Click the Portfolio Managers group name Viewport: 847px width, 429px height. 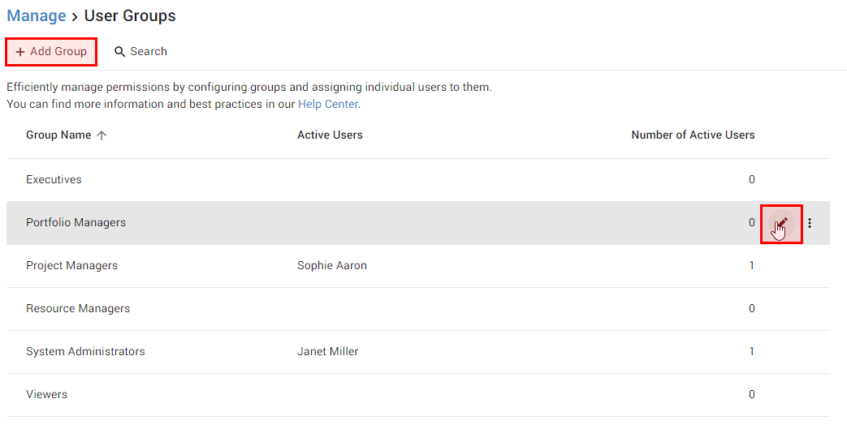tap(76, 222)
